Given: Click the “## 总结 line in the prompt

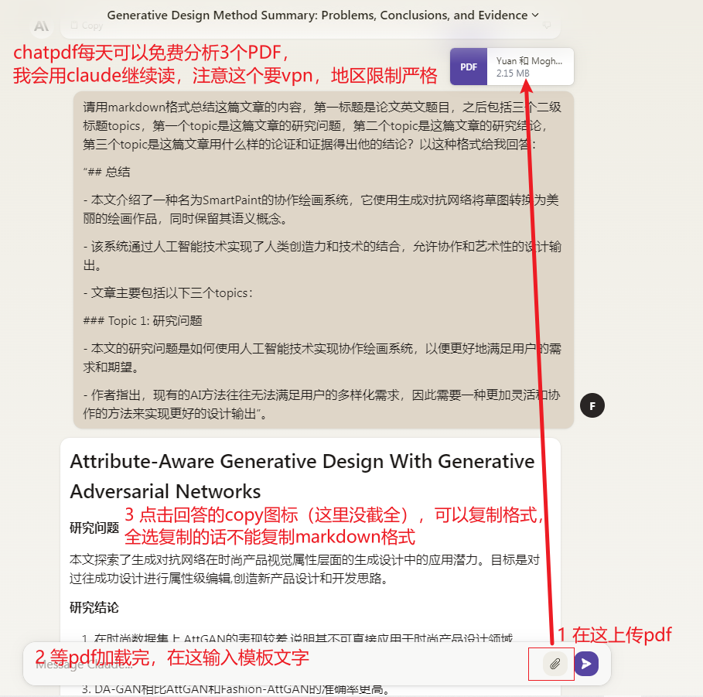Looking at the screenshot, I should (107, 172).
